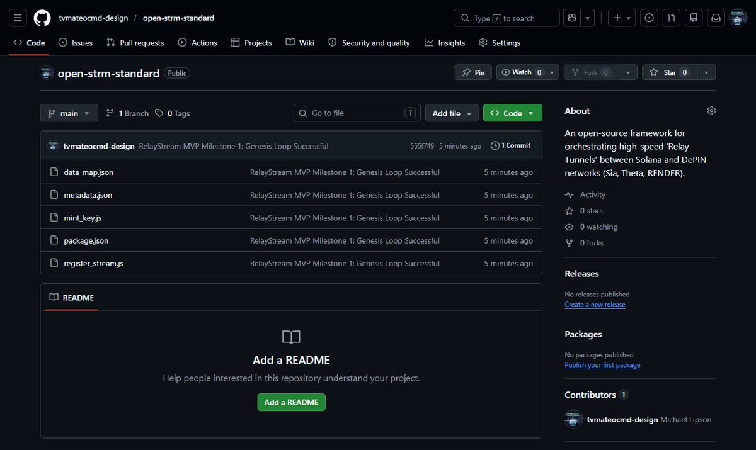This screenshot has width=756, height=450.
Task: Open the Actions tab
Action: pyautogui.click(x=198, y=43)
